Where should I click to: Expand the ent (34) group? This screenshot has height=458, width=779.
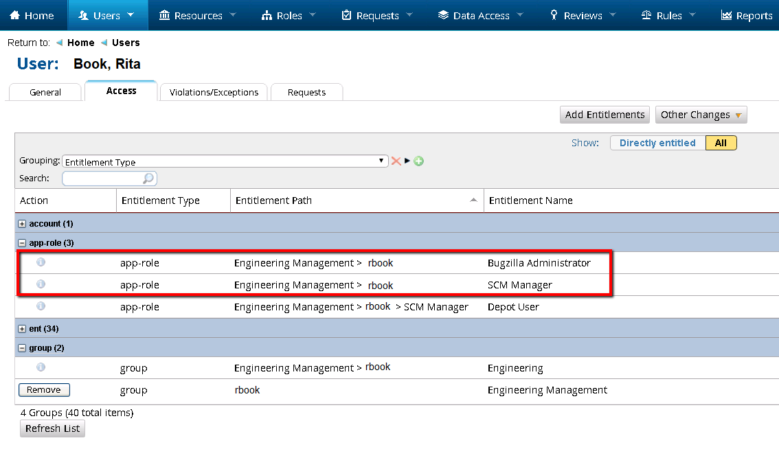pos(22,329)
